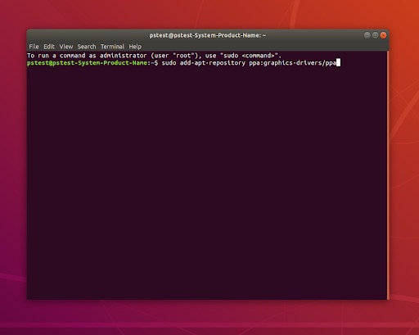Click the 'To run a command as administrator' line
The image size is (419, 335).
[154, 56]
